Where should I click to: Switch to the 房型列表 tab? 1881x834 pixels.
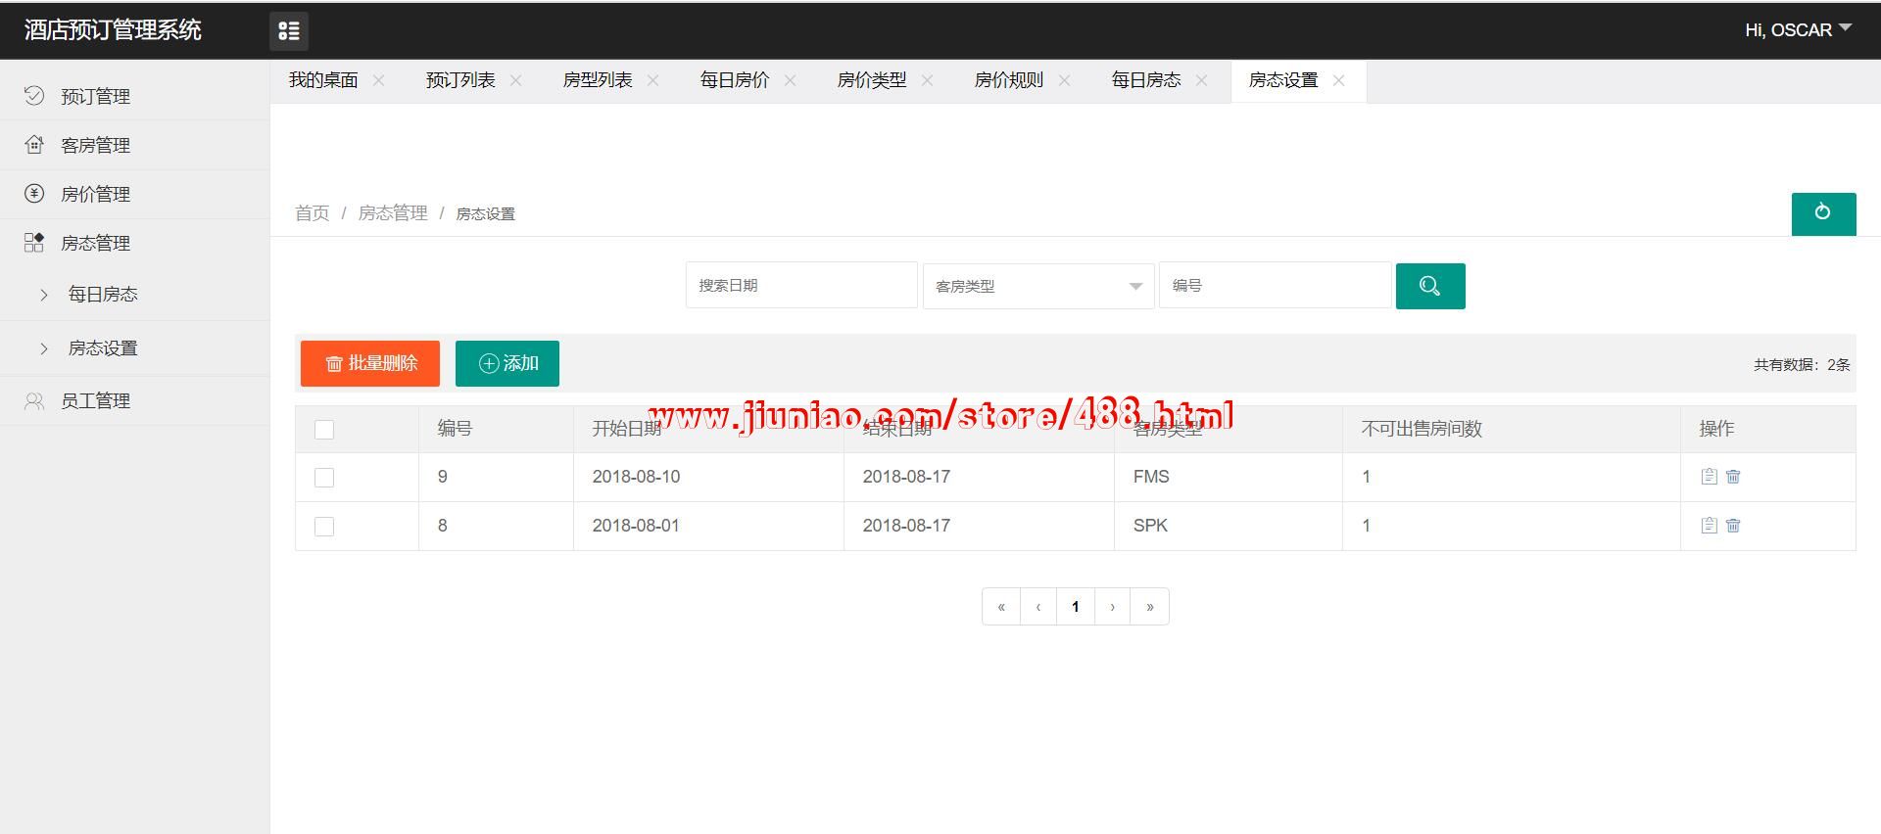[x=598, y=80]
